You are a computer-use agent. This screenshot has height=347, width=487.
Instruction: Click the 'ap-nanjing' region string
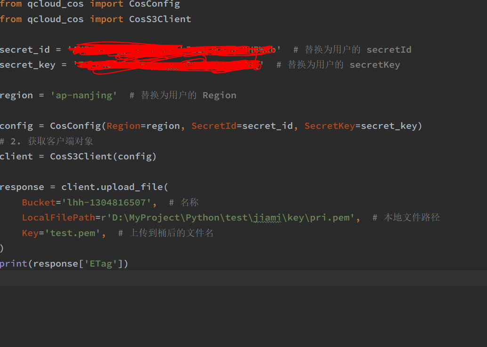point(84,95)
